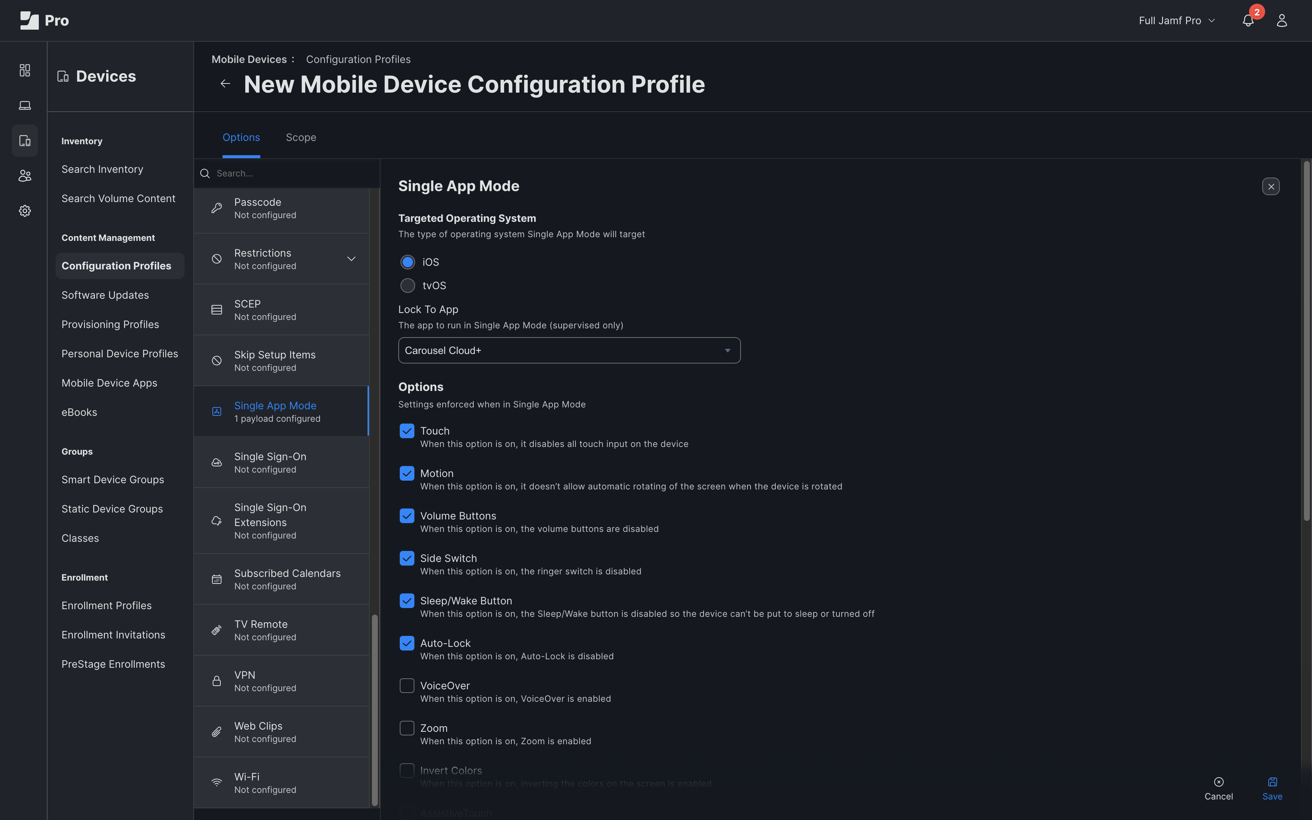Open Provisioning Profiles in sidebar

point(110,324)
